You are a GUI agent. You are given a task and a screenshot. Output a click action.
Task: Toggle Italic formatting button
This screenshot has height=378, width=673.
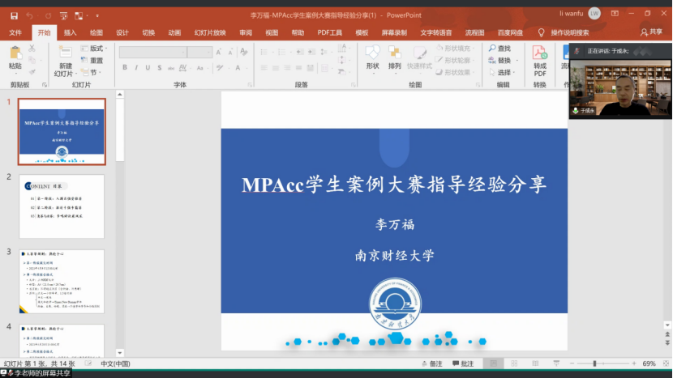tap(136, 68)
